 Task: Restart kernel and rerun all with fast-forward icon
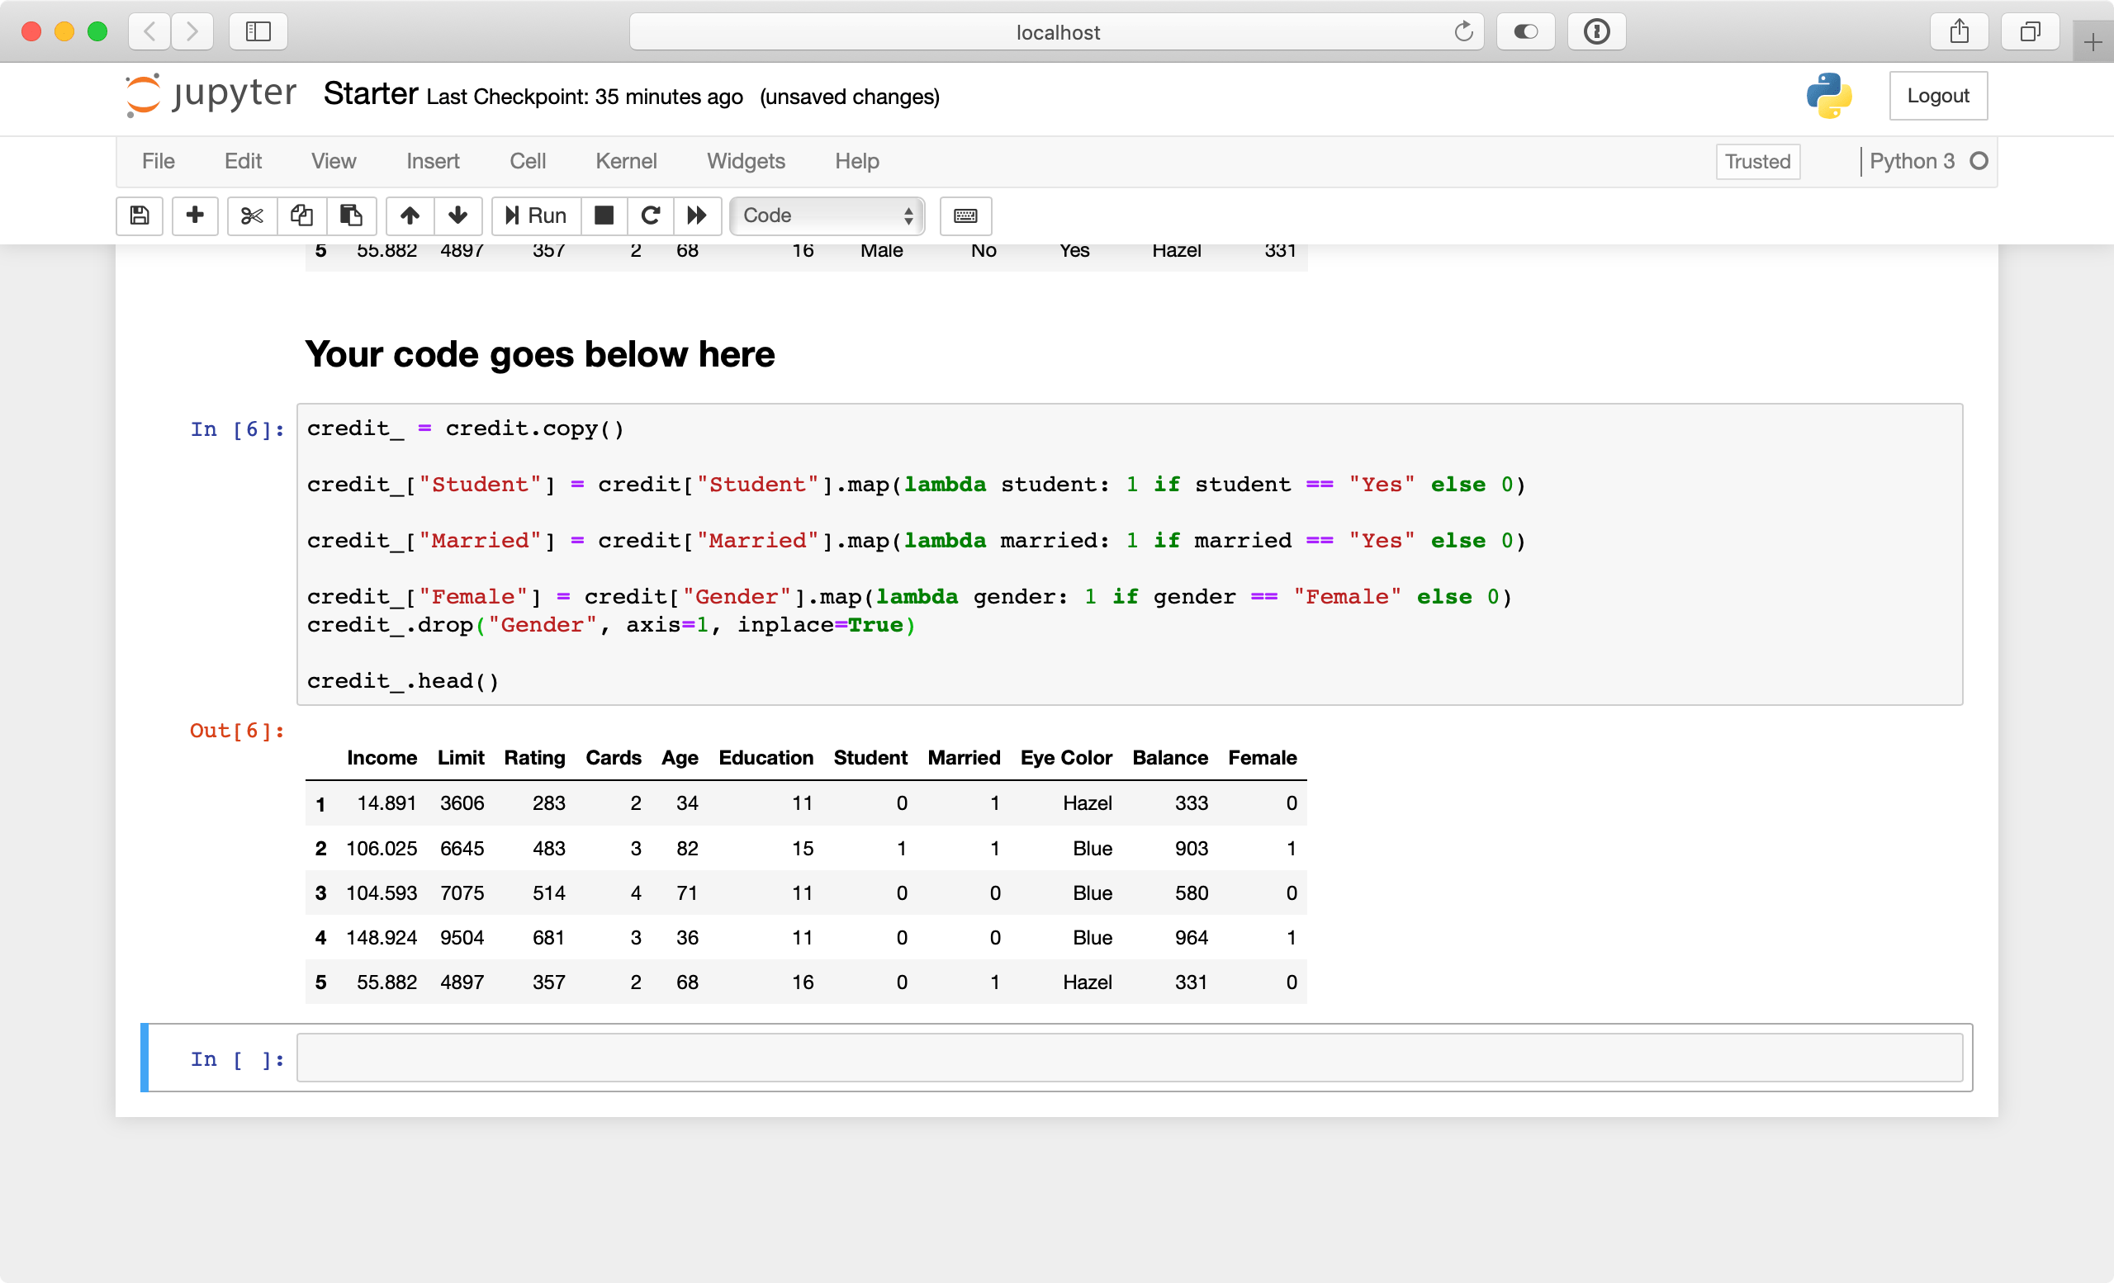tap(697, 215)
